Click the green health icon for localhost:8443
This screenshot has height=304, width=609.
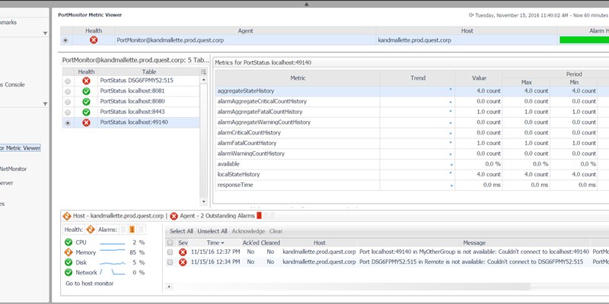click(x=86, y=112)
